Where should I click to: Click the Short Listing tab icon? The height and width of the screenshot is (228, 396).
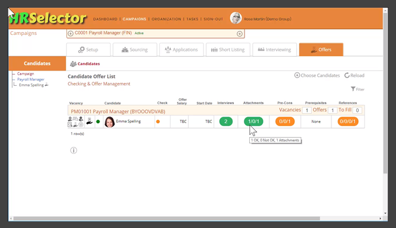coord(214,50)
